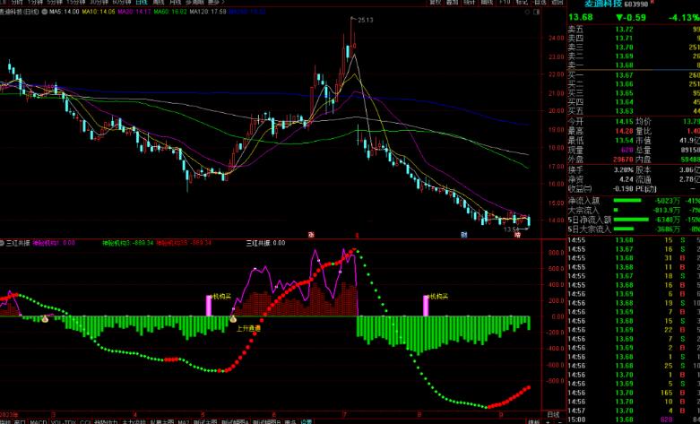
Task: Click the plus zoom button at bottom right
Action: [x=549, y=421]
